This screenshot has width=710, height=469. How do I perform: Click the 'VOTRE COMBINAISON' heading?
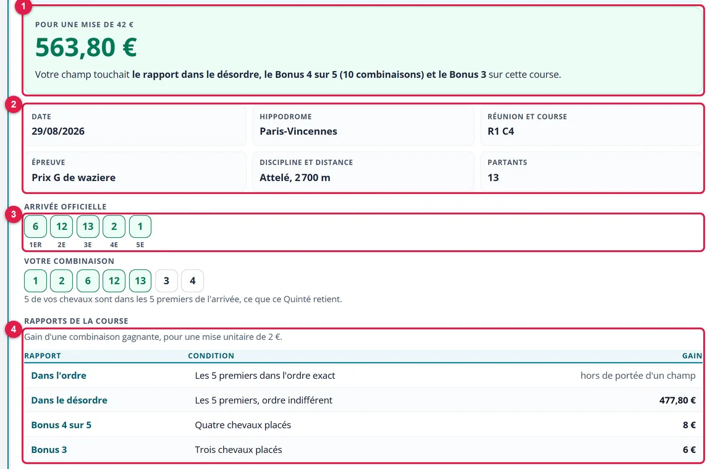coord(69,261)
